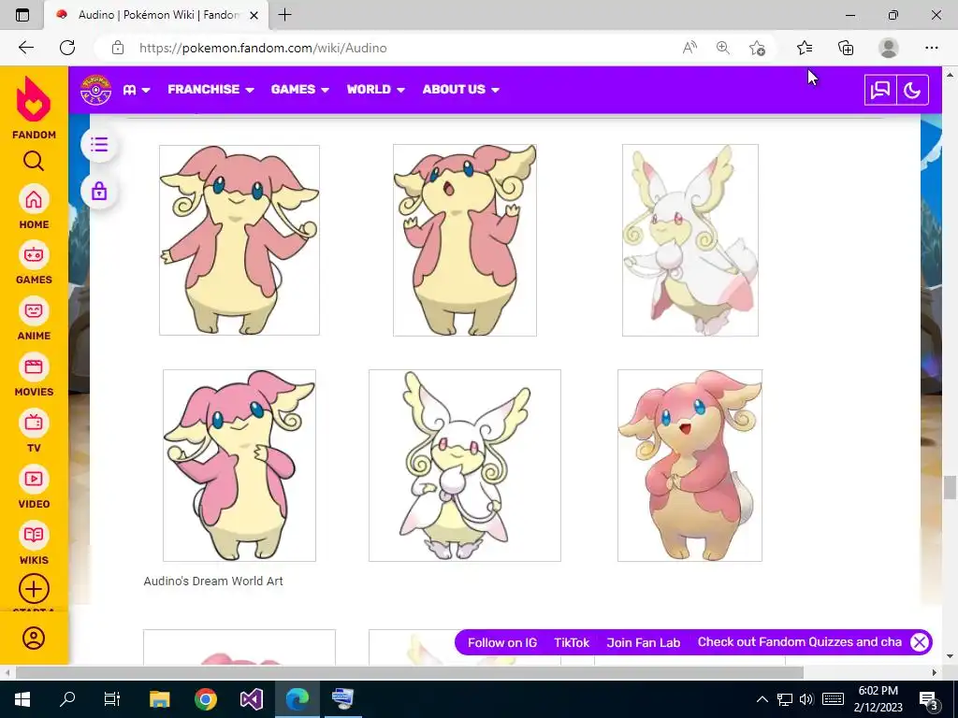Open shaded 3D-style Audino thumbnail
The height and width of the screenshot is (718, 958).
tap(689, 466)
